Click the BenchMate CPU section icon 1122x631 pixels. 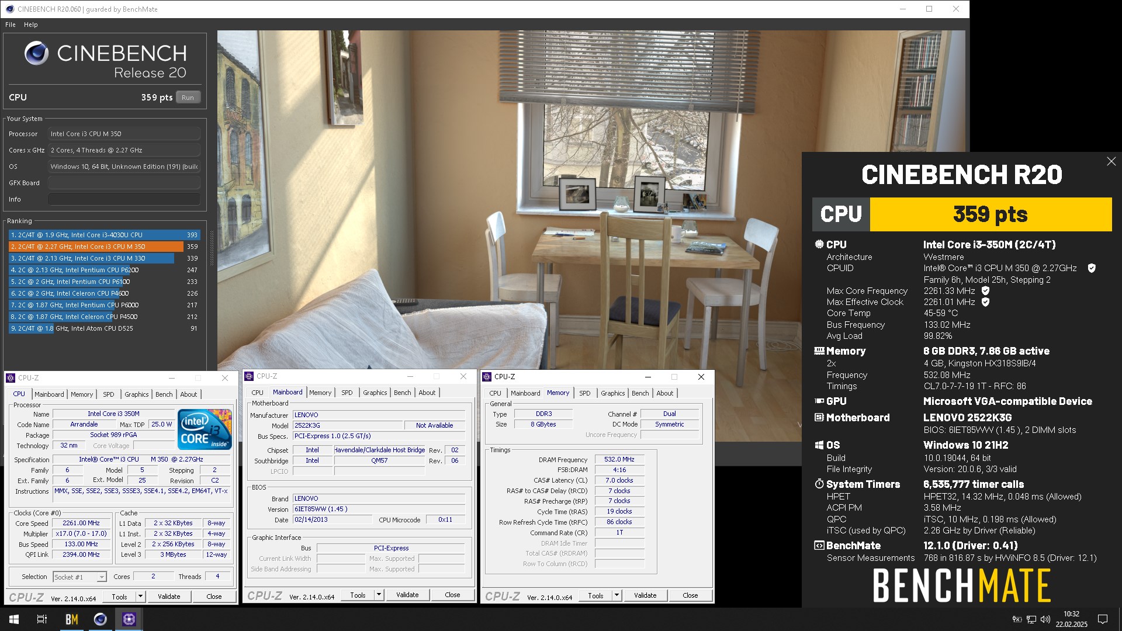(819, 244)
